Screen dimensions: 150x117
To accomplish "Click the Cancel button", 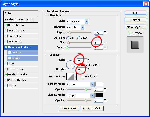I will click(135, 20).
